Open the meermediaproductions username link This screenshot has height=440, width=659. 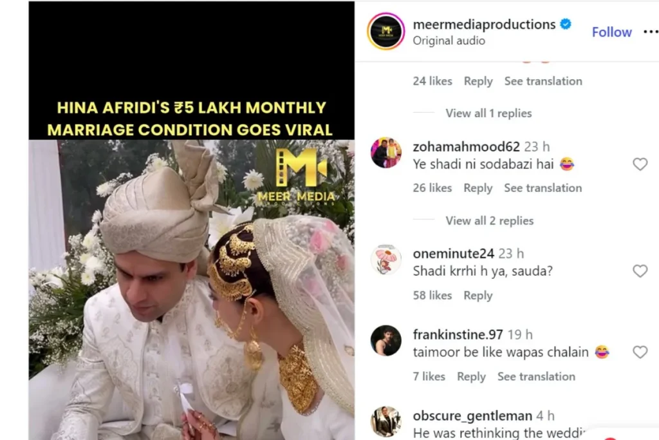[x=484, y=24]
